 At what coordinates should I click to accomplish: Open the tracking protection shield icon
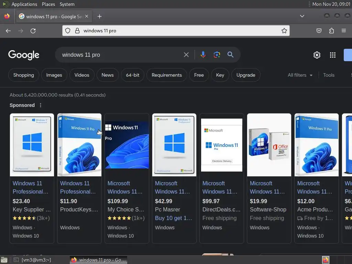(x=68, y=31)
